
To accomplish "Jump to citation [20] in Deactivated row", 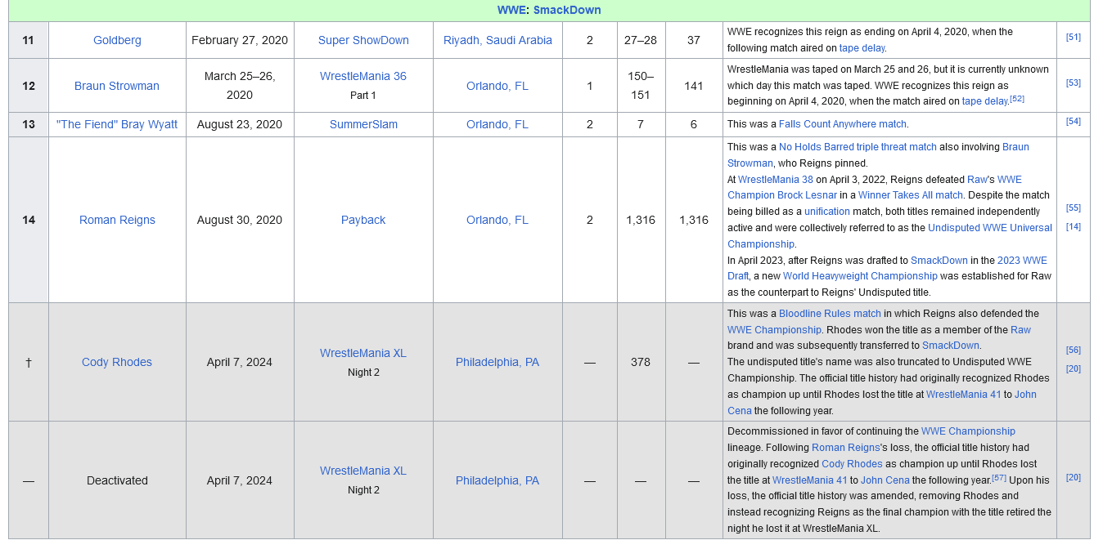I will 1074,478.
